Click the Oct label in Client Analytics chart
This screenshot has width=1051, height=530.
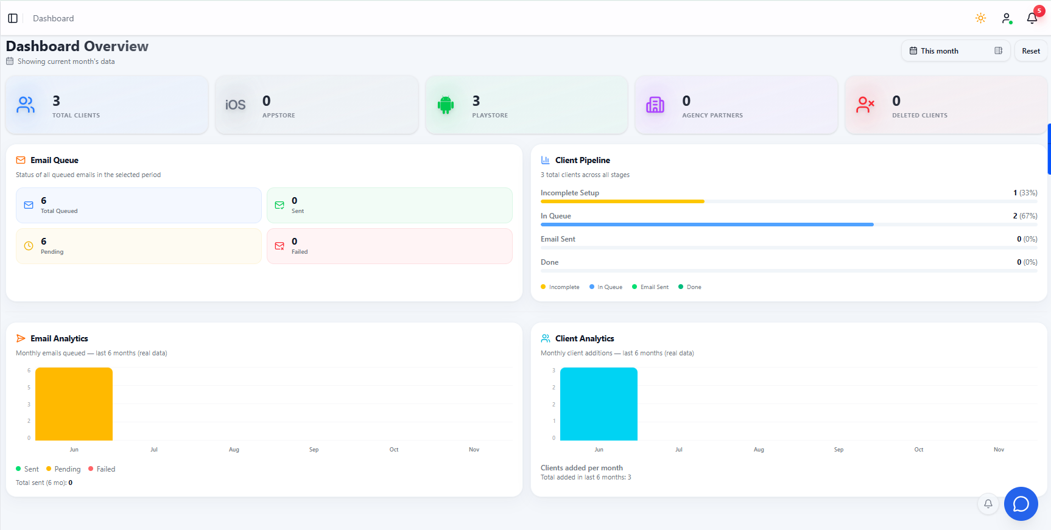(x=919, y=450)
